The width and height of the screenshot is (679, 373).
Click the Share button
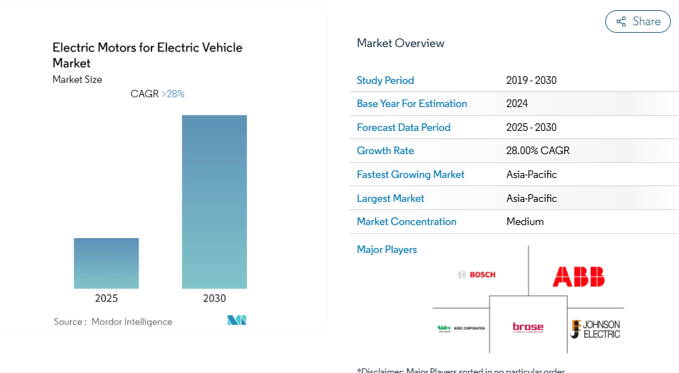tap(637, 21)
